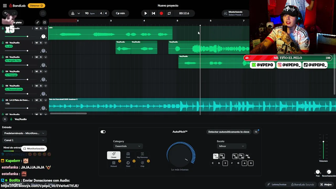Open the Escala Minor dropdown

[231, 146]
